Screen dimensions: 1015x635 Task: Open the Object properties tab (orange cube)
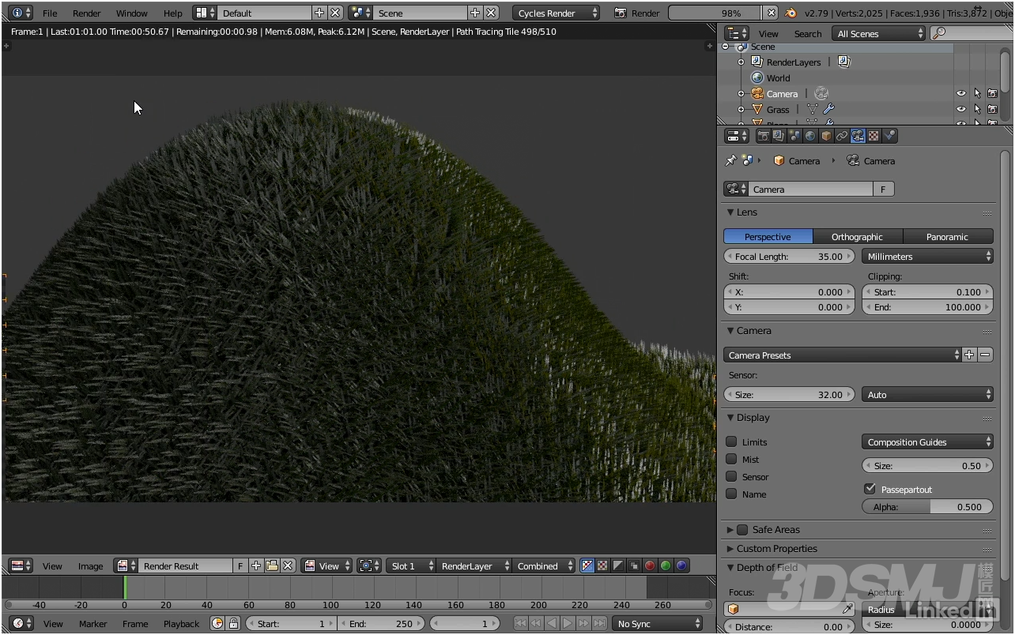[826, 136]
